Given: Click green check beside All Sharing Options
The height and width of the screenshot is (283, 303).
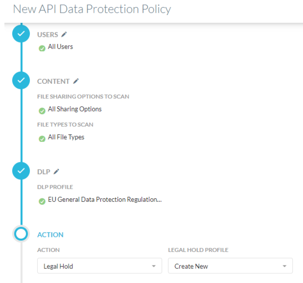Looking at the screenshot, I should coord(42,111).
